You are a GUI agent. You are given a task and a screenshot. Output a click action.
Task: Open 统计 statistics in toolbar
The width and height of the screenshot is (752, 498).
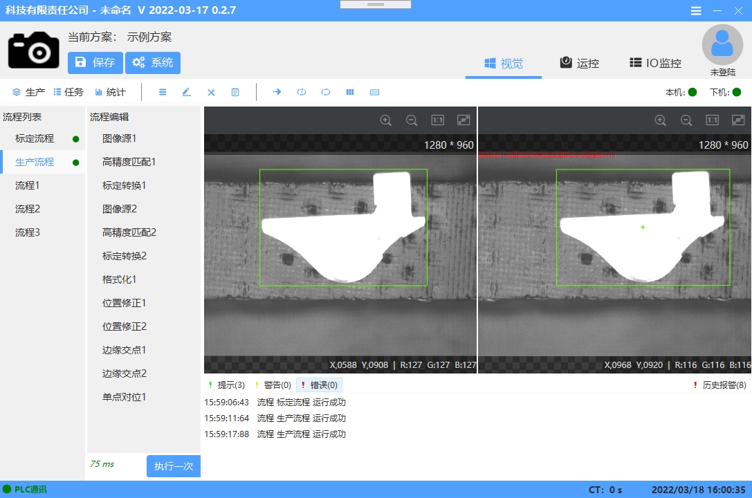tap(110, 92)
